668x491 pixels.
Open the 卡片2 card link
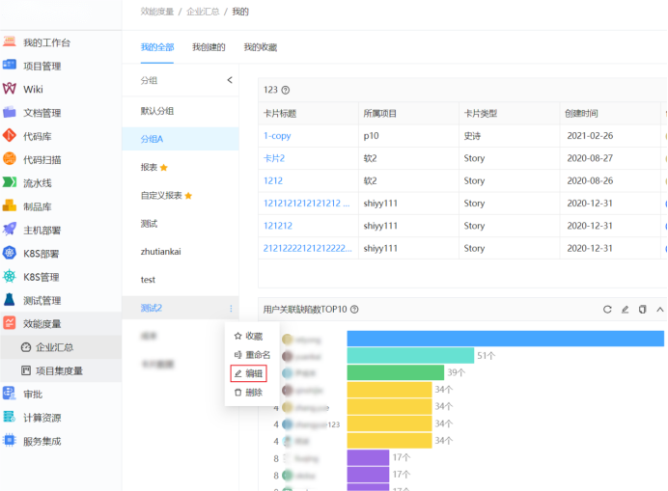click(x=274, y=158)
